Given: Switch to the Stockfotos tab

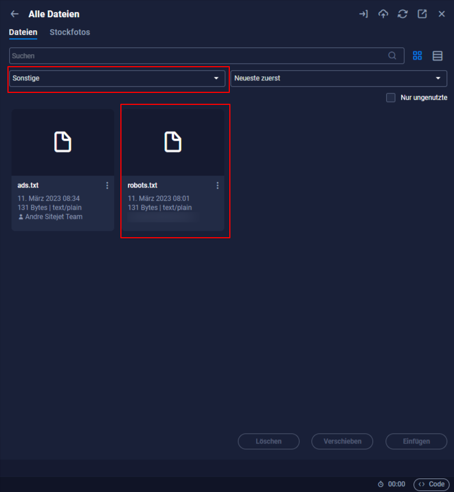Looking at the screenshot, I should tap(70, 32).
